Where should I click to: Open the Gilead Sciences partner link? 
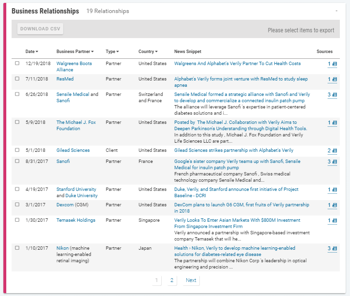tap(73, 150)
